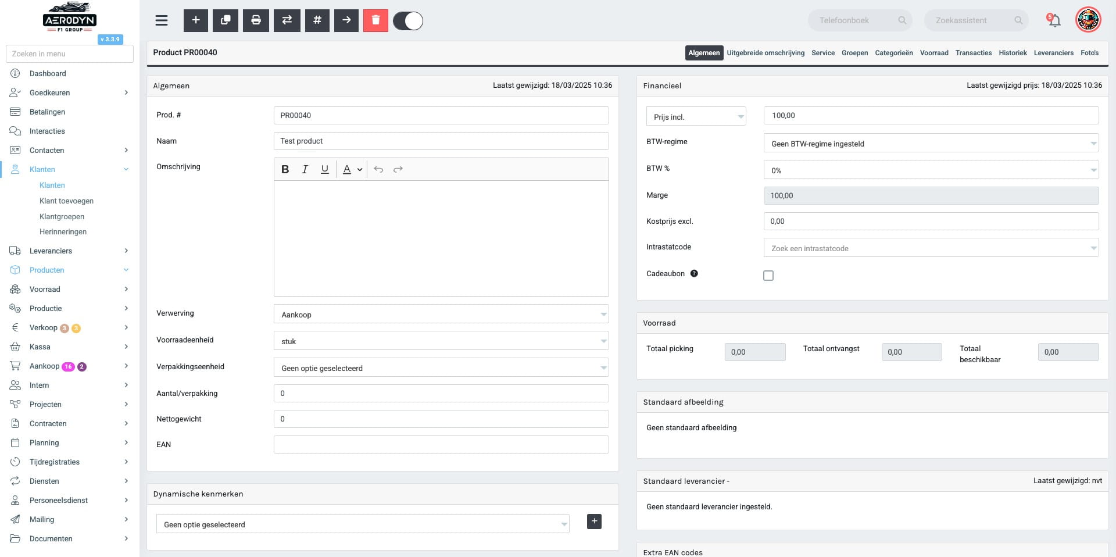
Task: Click the Zoeken in menu search box
Action: point(70,53)
